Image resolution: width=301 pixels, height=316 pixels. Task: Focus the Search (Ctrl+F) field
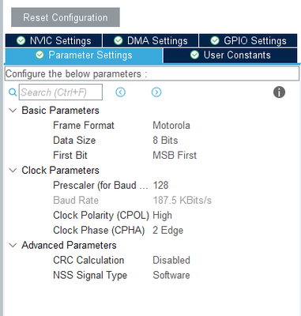[61, 92]
